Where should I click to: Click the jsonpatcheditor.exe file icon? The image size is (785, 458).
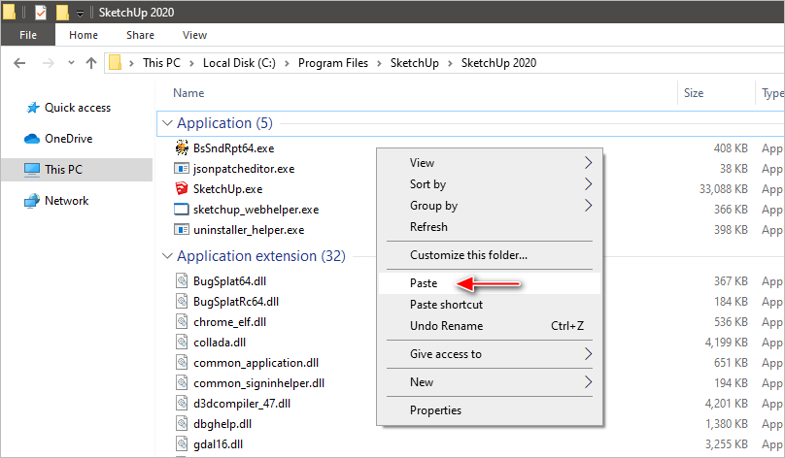[x=181, y=169]
